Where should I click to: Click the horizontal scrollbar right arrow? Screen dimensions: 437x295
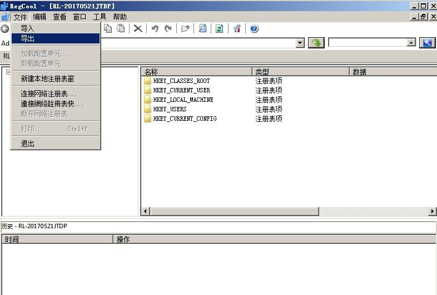(x=433, y=212)
